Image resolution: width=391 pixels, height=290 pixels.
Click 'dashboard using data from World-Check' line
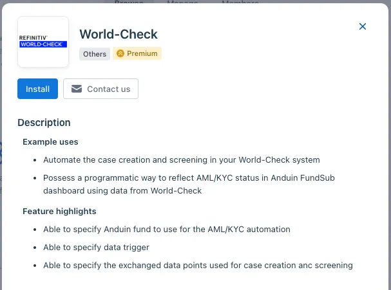click(122, 191)
